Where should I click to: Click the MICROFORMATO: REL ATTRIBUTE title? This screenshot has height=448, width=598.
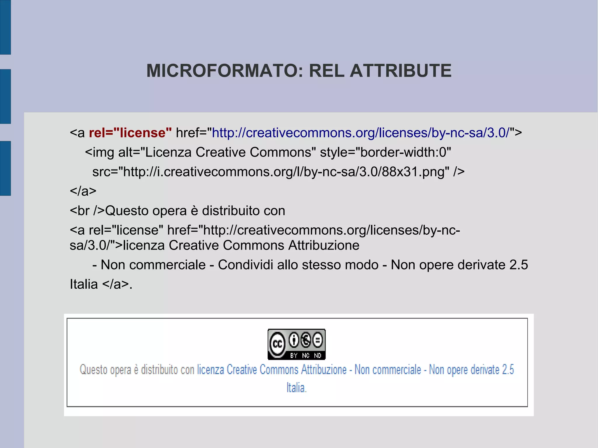299,71
